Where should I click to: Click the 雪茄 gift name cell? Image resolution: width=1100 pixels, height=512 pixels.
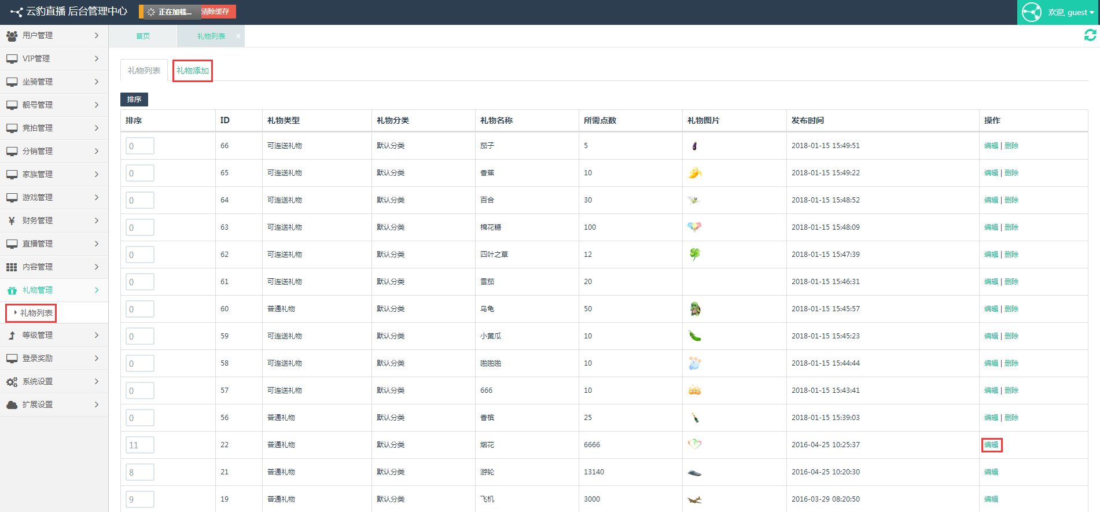click(487, 282)
